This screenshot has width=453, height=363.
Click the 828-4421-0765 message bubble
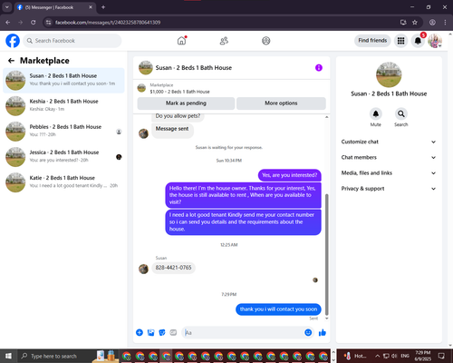pos(173,268)
